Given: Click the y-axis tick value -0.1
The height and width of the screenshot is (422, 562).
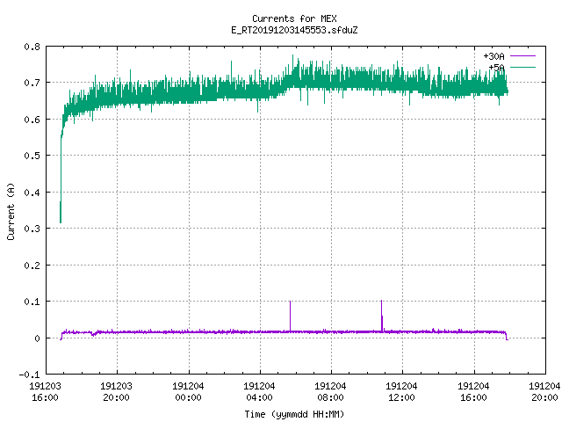Looking at the screenshot, I should (29, 375).
